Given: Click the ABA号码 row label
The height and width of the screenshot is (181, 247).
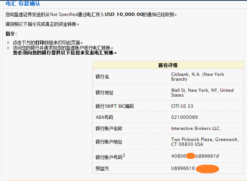Looking at the screenshot, I should pos(104,117).
